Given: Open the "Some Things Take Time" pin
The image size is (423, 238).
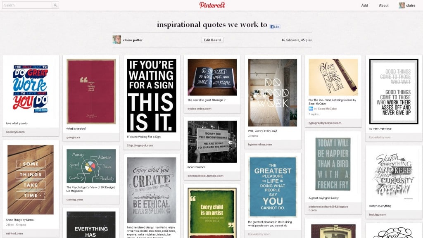Looking at the screenshot, I should pos(31,180).
